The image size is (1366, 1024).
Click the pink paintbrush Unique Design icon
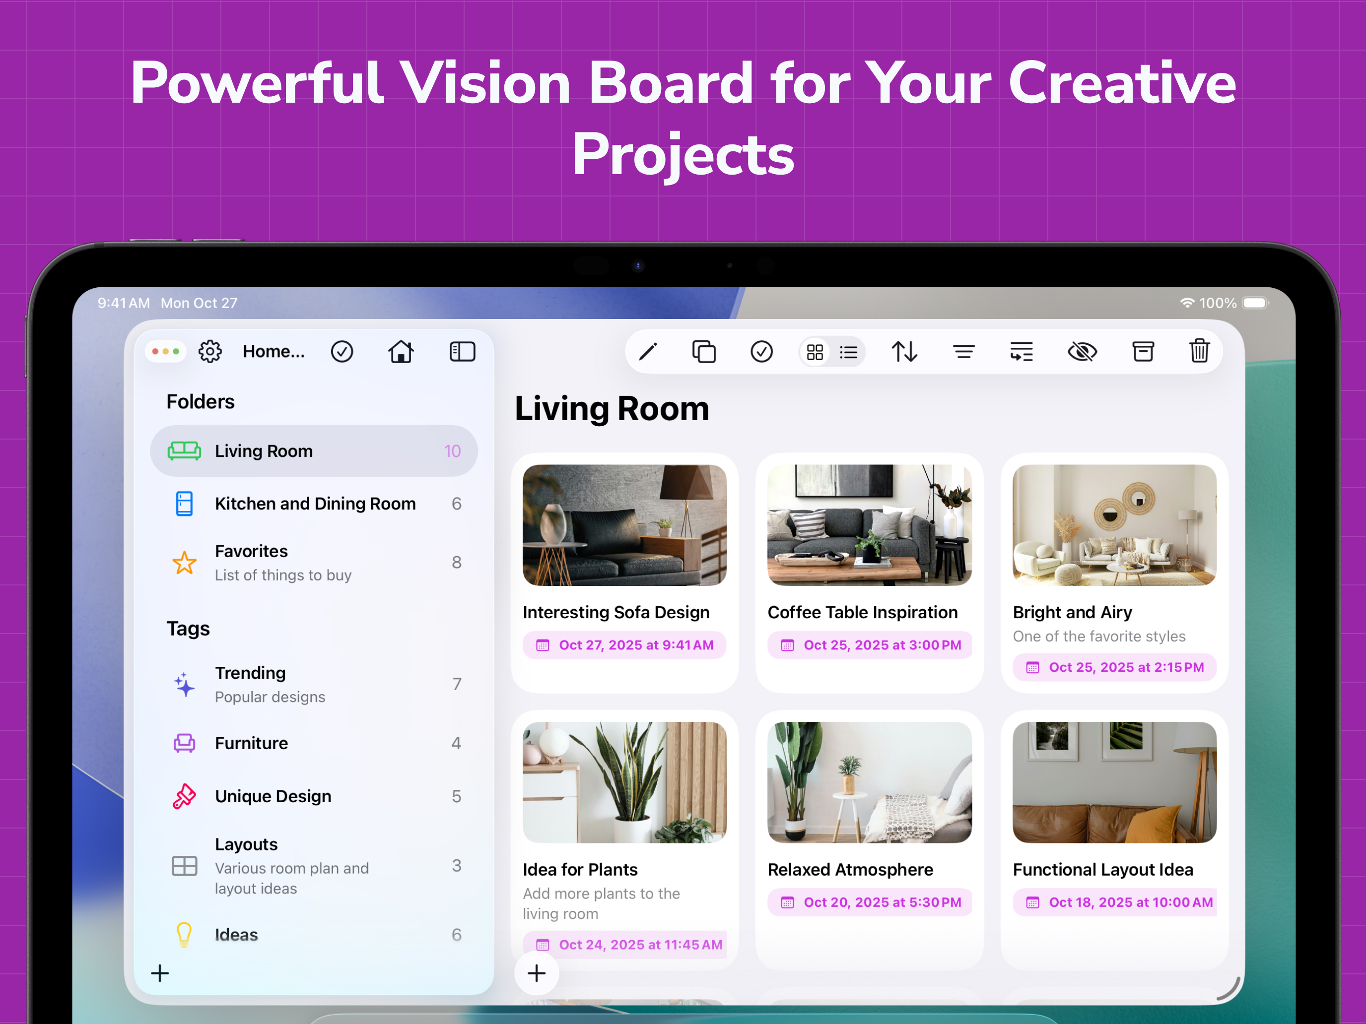click(x=184, y=796)
